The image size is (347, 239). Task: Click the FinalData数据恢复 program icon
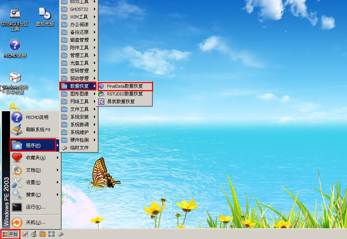(x=101, y=86)
